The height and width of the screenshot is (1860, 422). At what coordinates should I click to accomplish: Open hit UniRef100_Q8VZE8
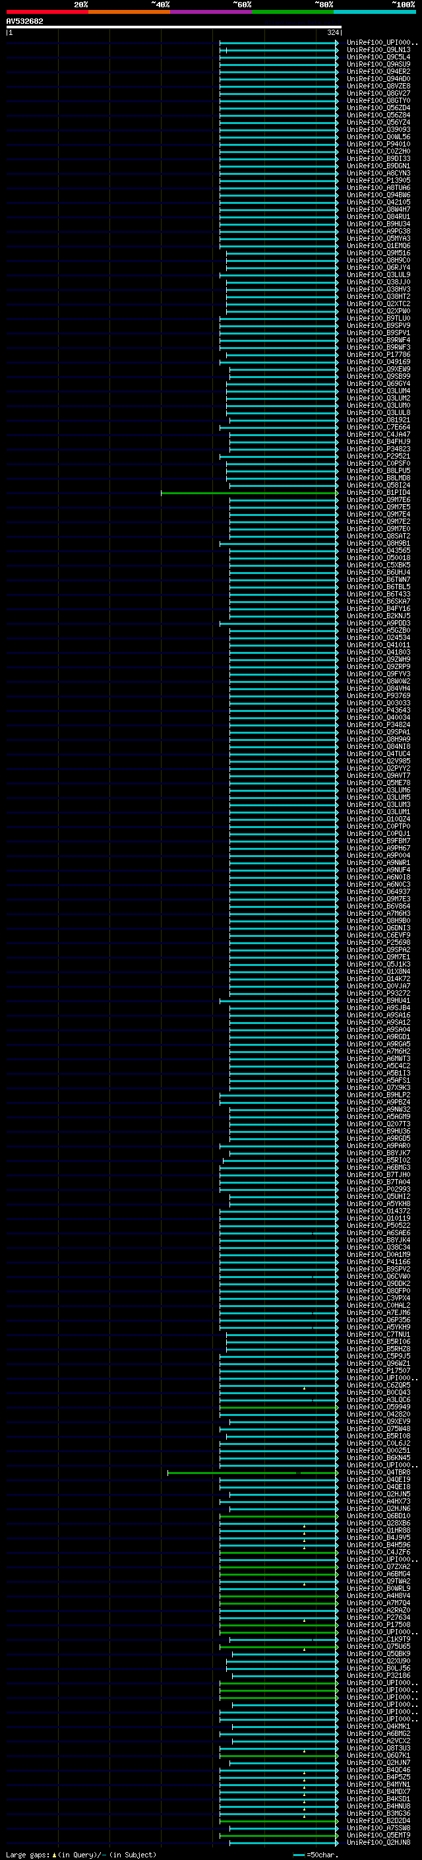click(x=378, y=86)
